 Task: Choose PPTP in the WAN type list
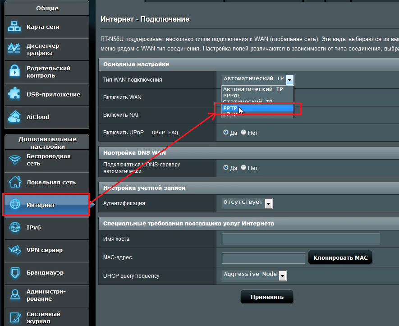[257, 108]
